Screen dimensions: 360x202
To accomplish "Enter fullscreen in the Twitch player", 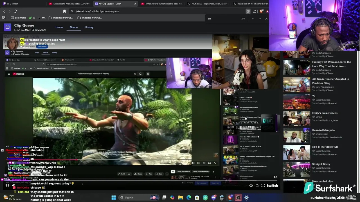I will (x=263, y=185).
